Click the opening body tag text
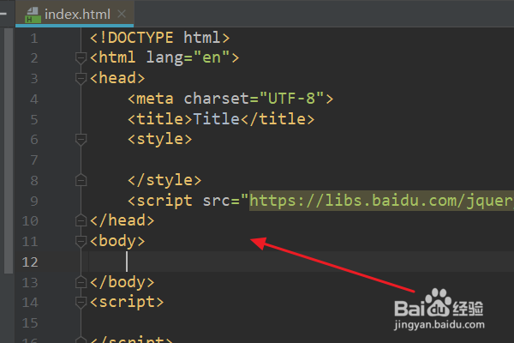This screenshot has height=343, width=514. (x=117, y=241)
